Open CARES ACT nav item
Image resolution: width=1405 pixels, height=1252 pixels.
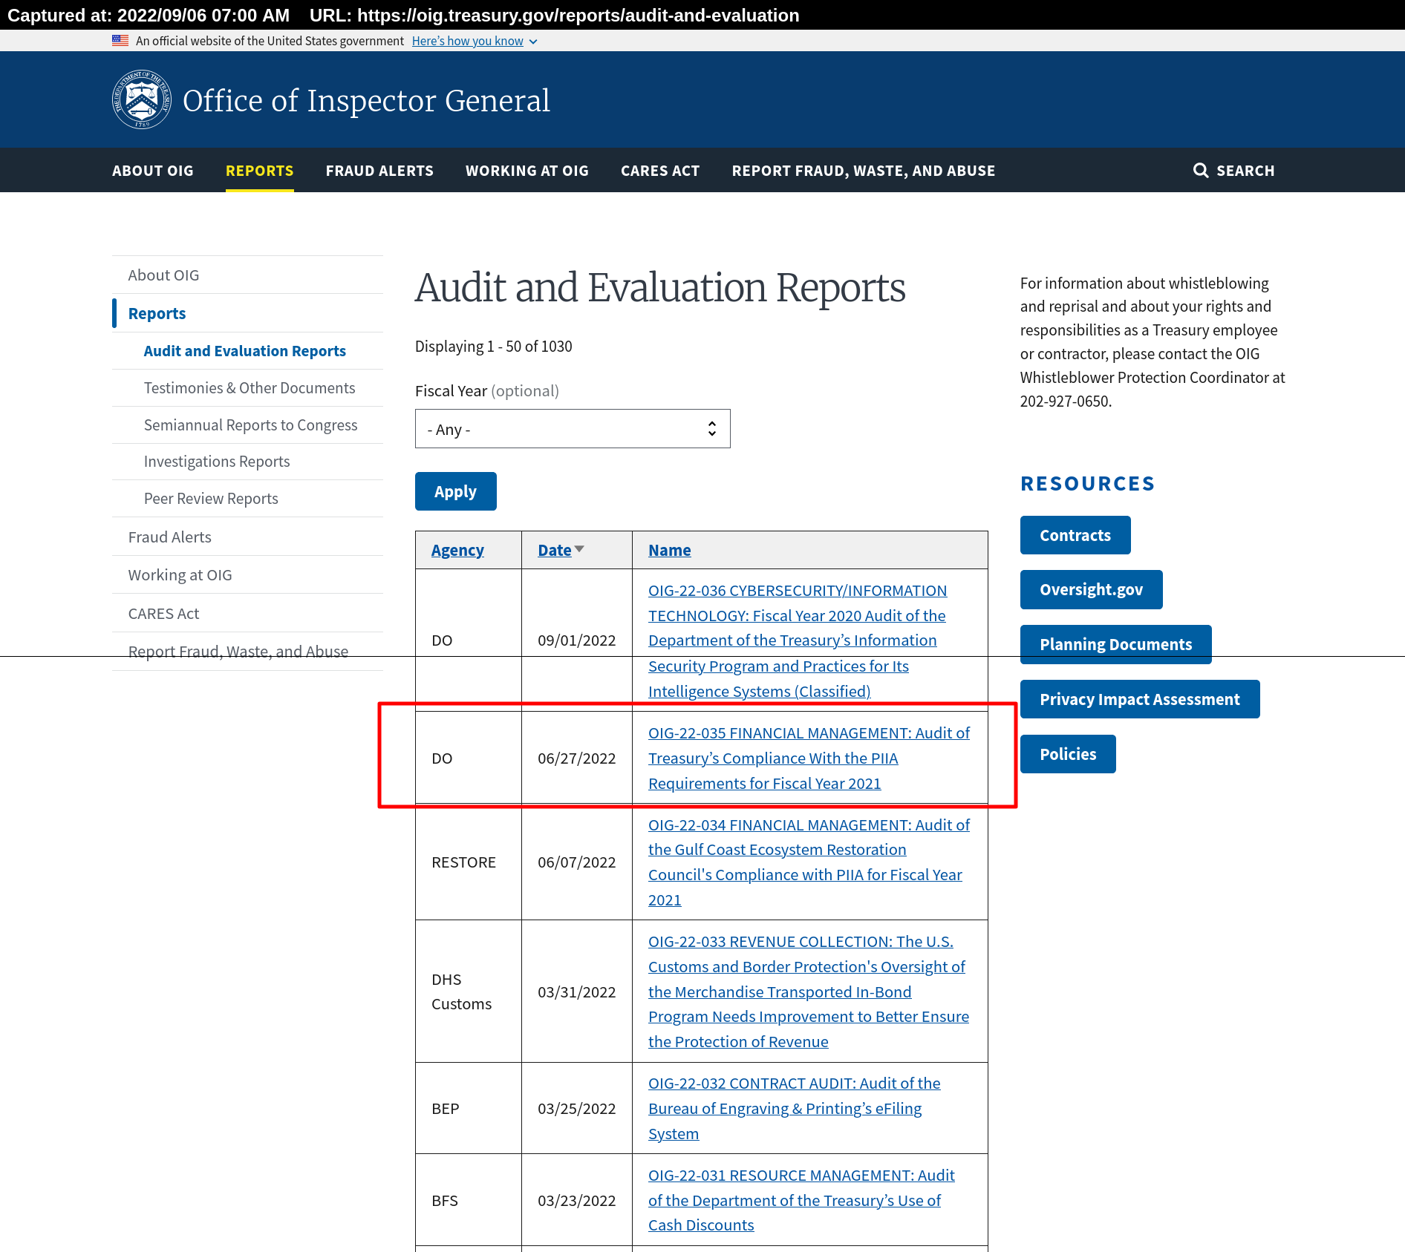660,171
